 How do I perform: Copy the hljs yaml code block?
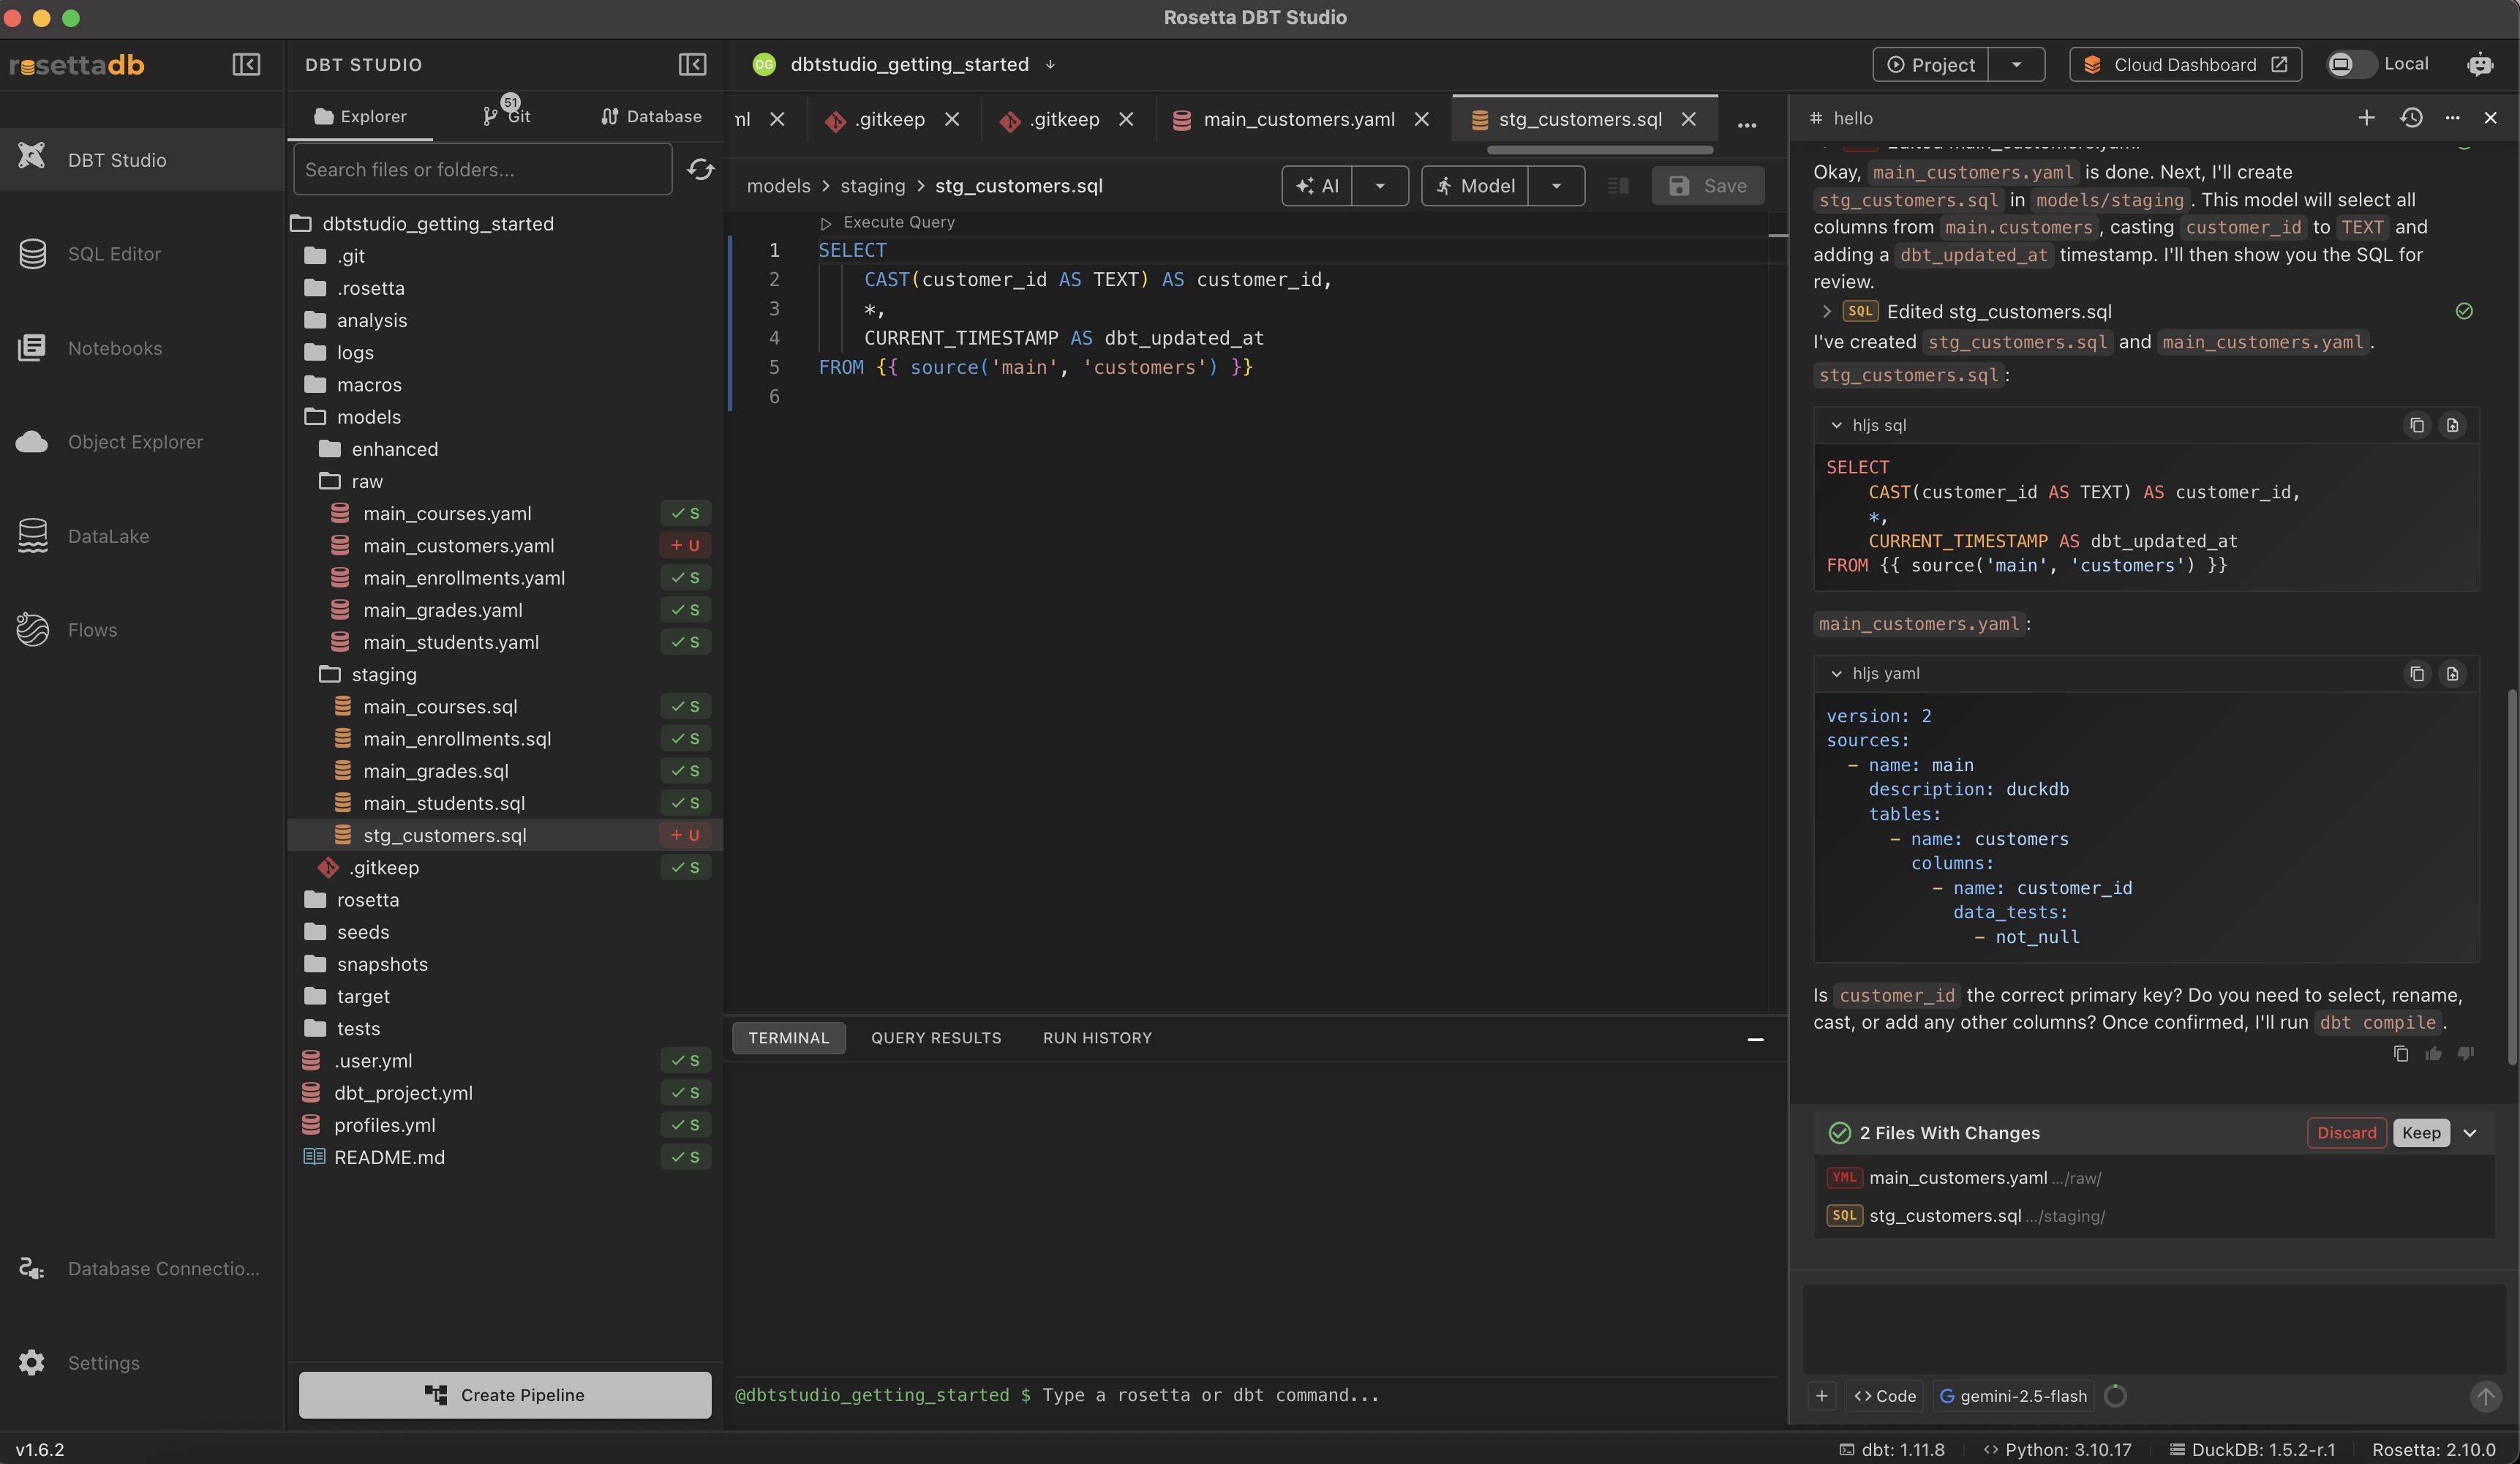tap(2417, 674)
